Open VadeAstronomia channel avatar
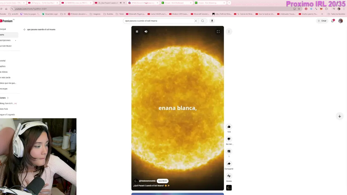 tap(136, 181)
